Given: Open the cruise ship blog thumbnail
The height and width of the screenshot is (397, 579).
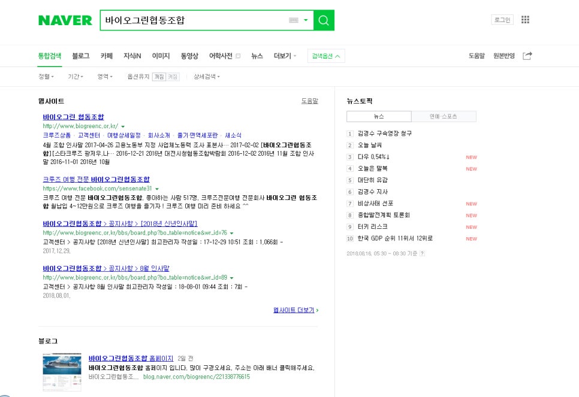Looking at the screenshot, I should [62, 372].
